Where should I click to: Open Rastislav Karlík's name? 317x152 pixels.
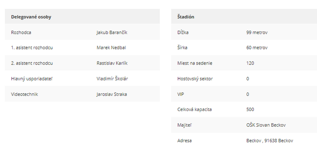click(x=112, y=63)
